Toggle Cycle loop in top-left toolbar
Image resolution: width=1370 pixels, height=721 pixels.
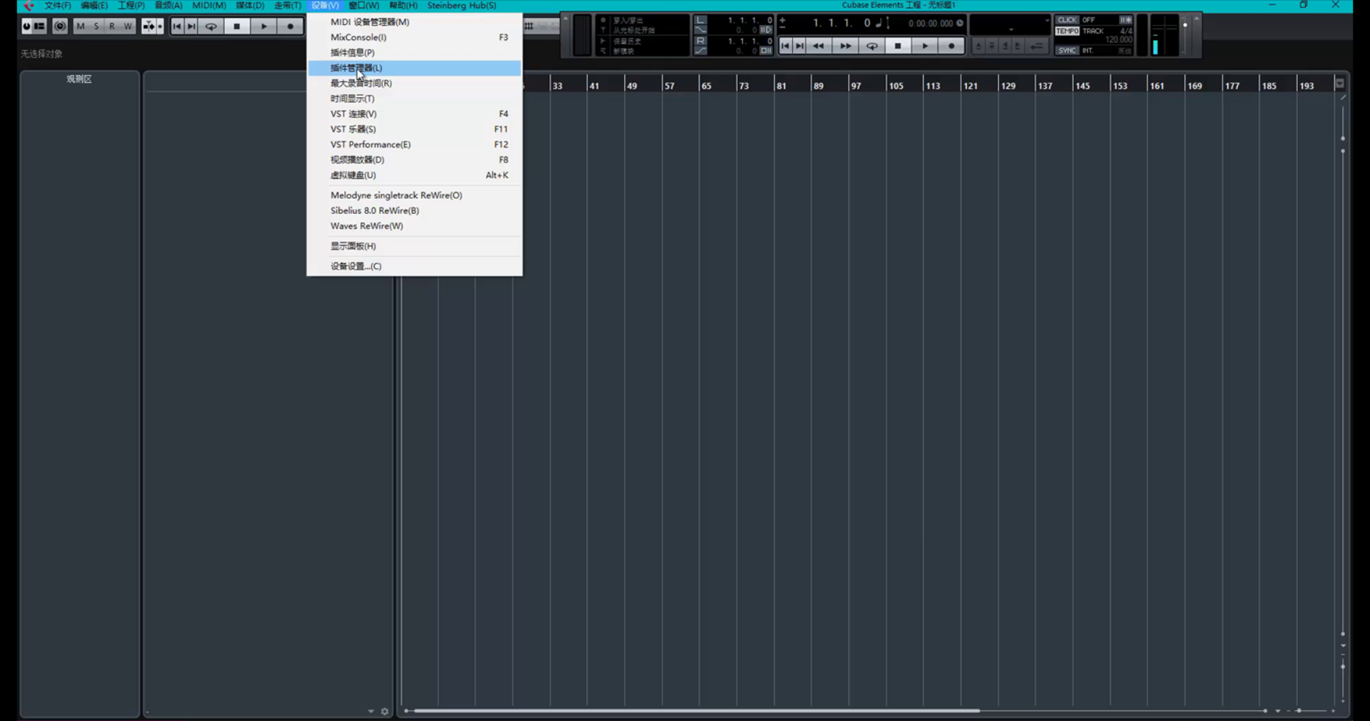tap(211, 26)
